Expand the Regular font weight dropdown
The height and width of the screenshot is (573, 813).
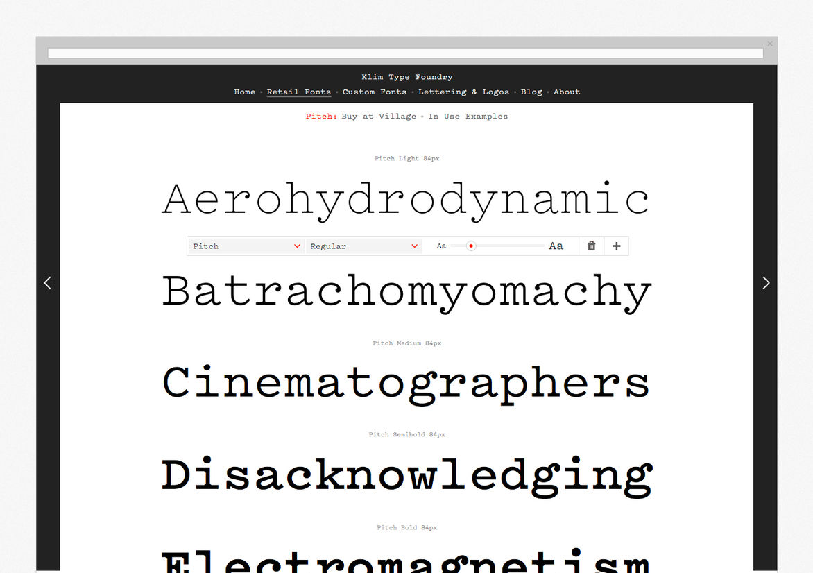click(363, 246)
